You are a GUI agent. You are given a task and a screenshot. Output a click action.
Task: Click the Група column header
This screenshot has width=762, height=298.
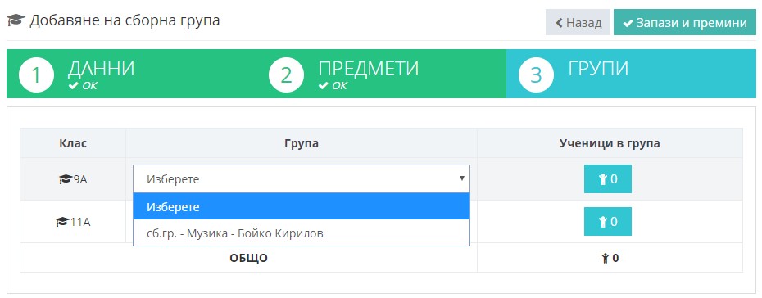point(302,143)
